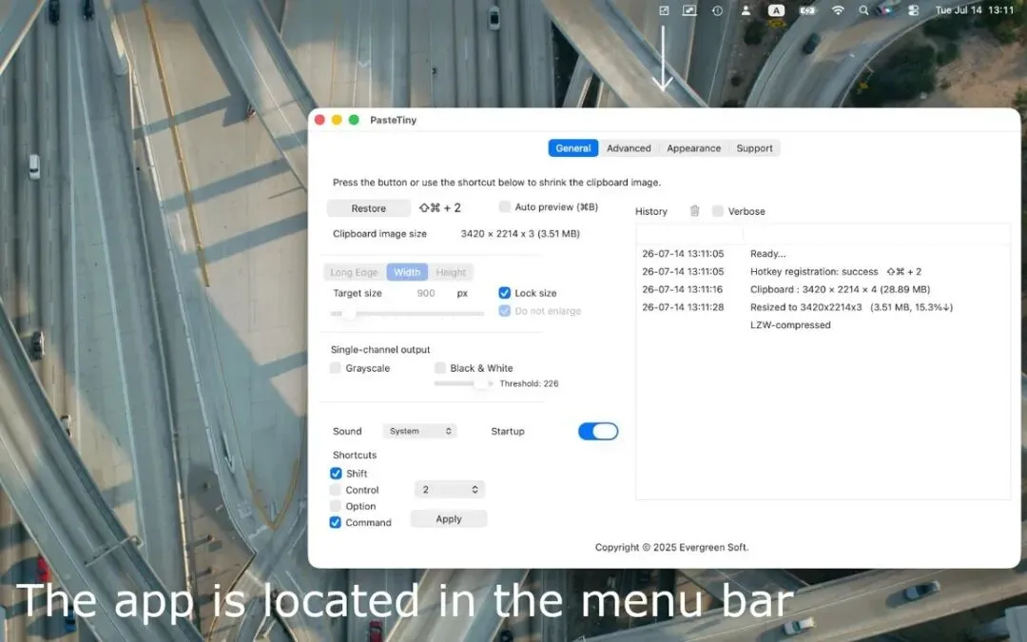Switch to the Advanced tab
1027x642 pixels.
click(x=629, y=148)
